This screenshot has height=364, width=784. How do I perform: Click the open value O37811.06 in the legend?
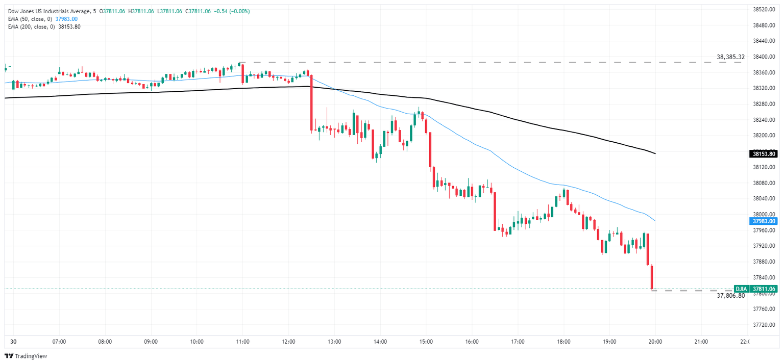113,11
